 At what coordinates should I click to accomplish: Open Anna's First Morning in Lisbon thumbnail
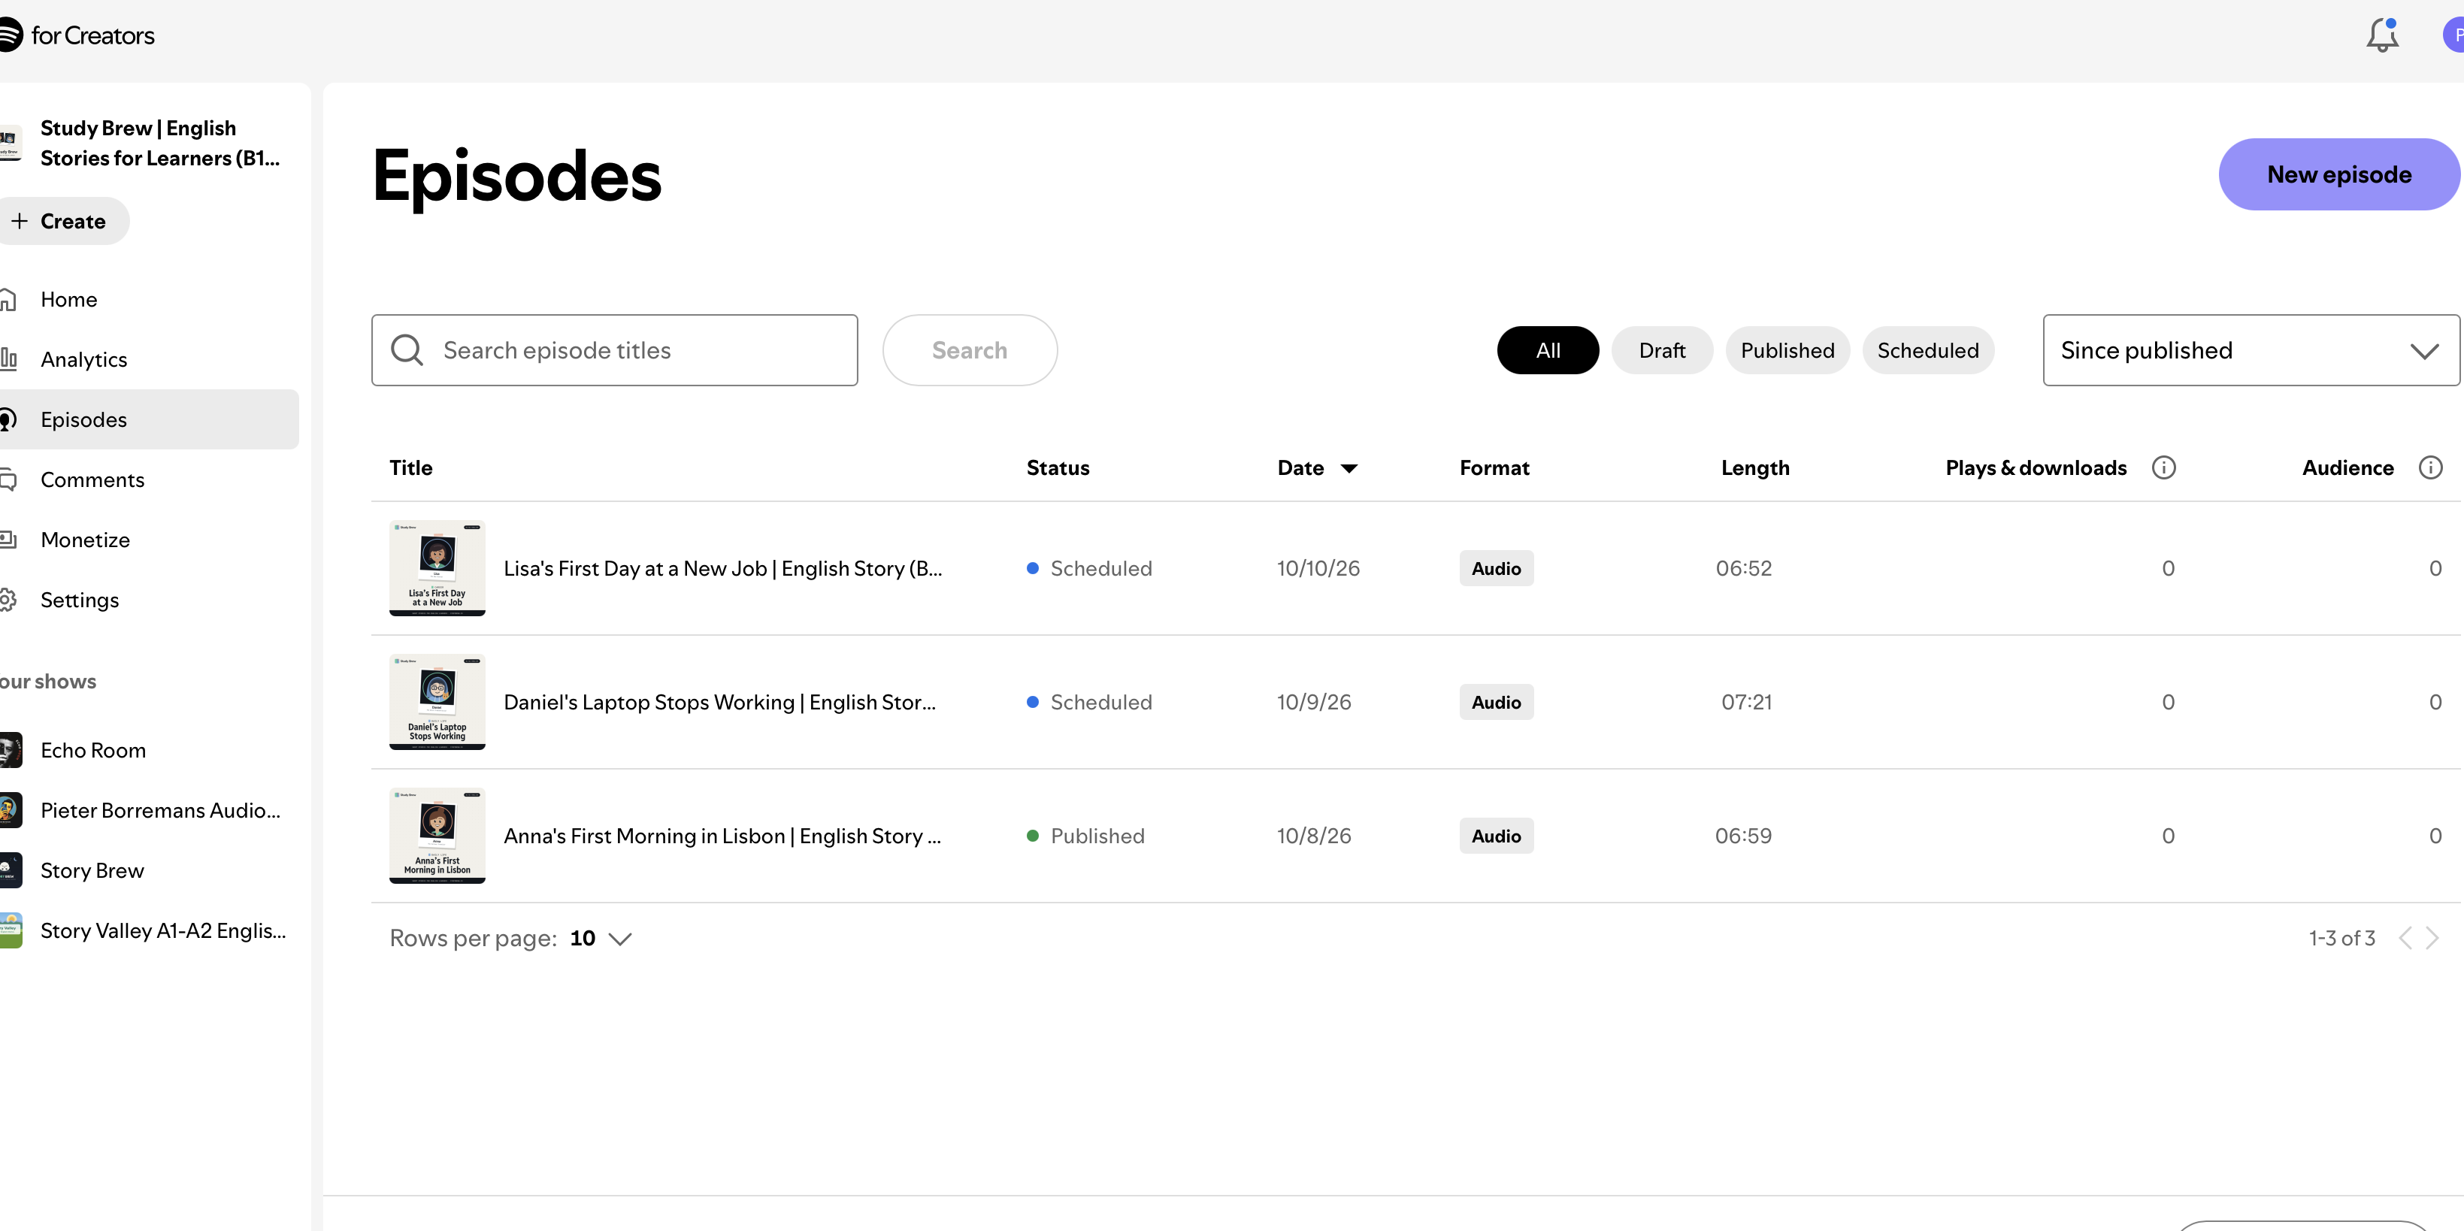click(437, 836)
